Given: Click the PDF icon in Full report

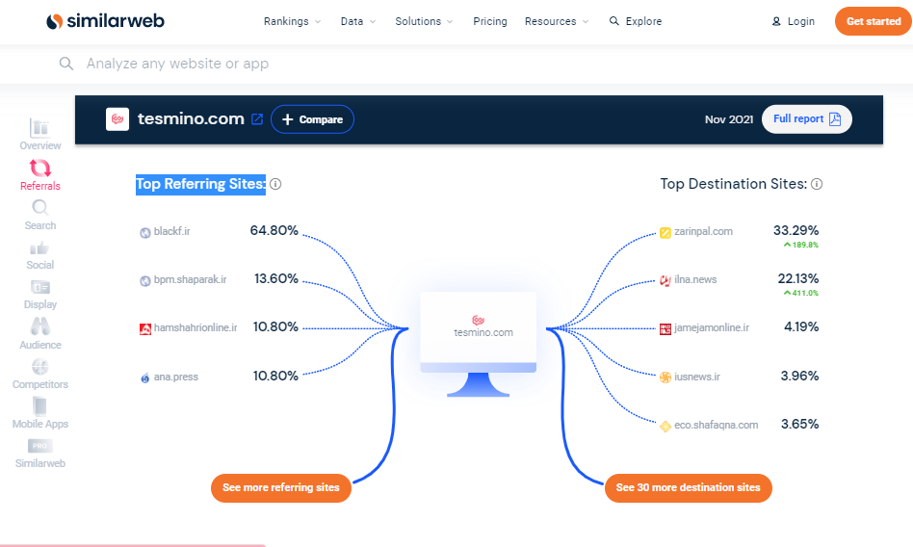Looking at the screenshot, I should (835, 118).
